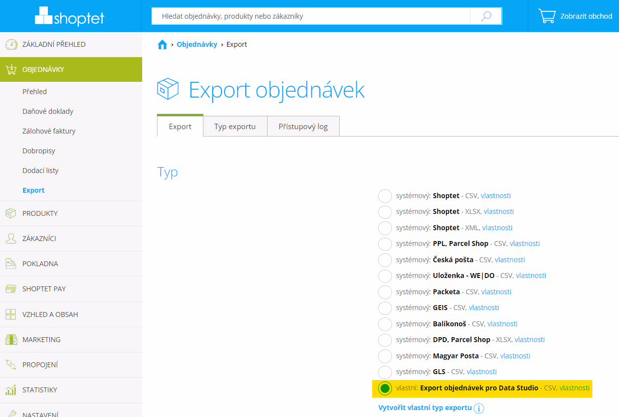This screenshot has width=619, height=417.
Task: Open vlastnosti for GLS export
Action: pos(482,372)
